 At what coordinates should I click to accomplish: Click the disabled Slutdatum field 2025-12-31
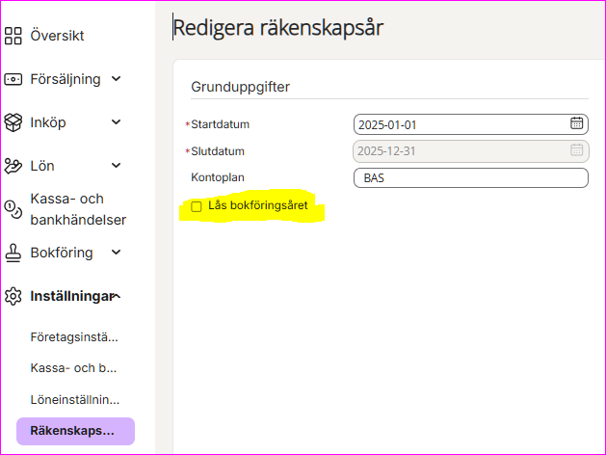471,151
